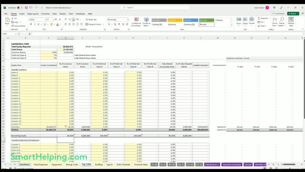
Task: Click the Center alignment icon
Action: (70, 24)
